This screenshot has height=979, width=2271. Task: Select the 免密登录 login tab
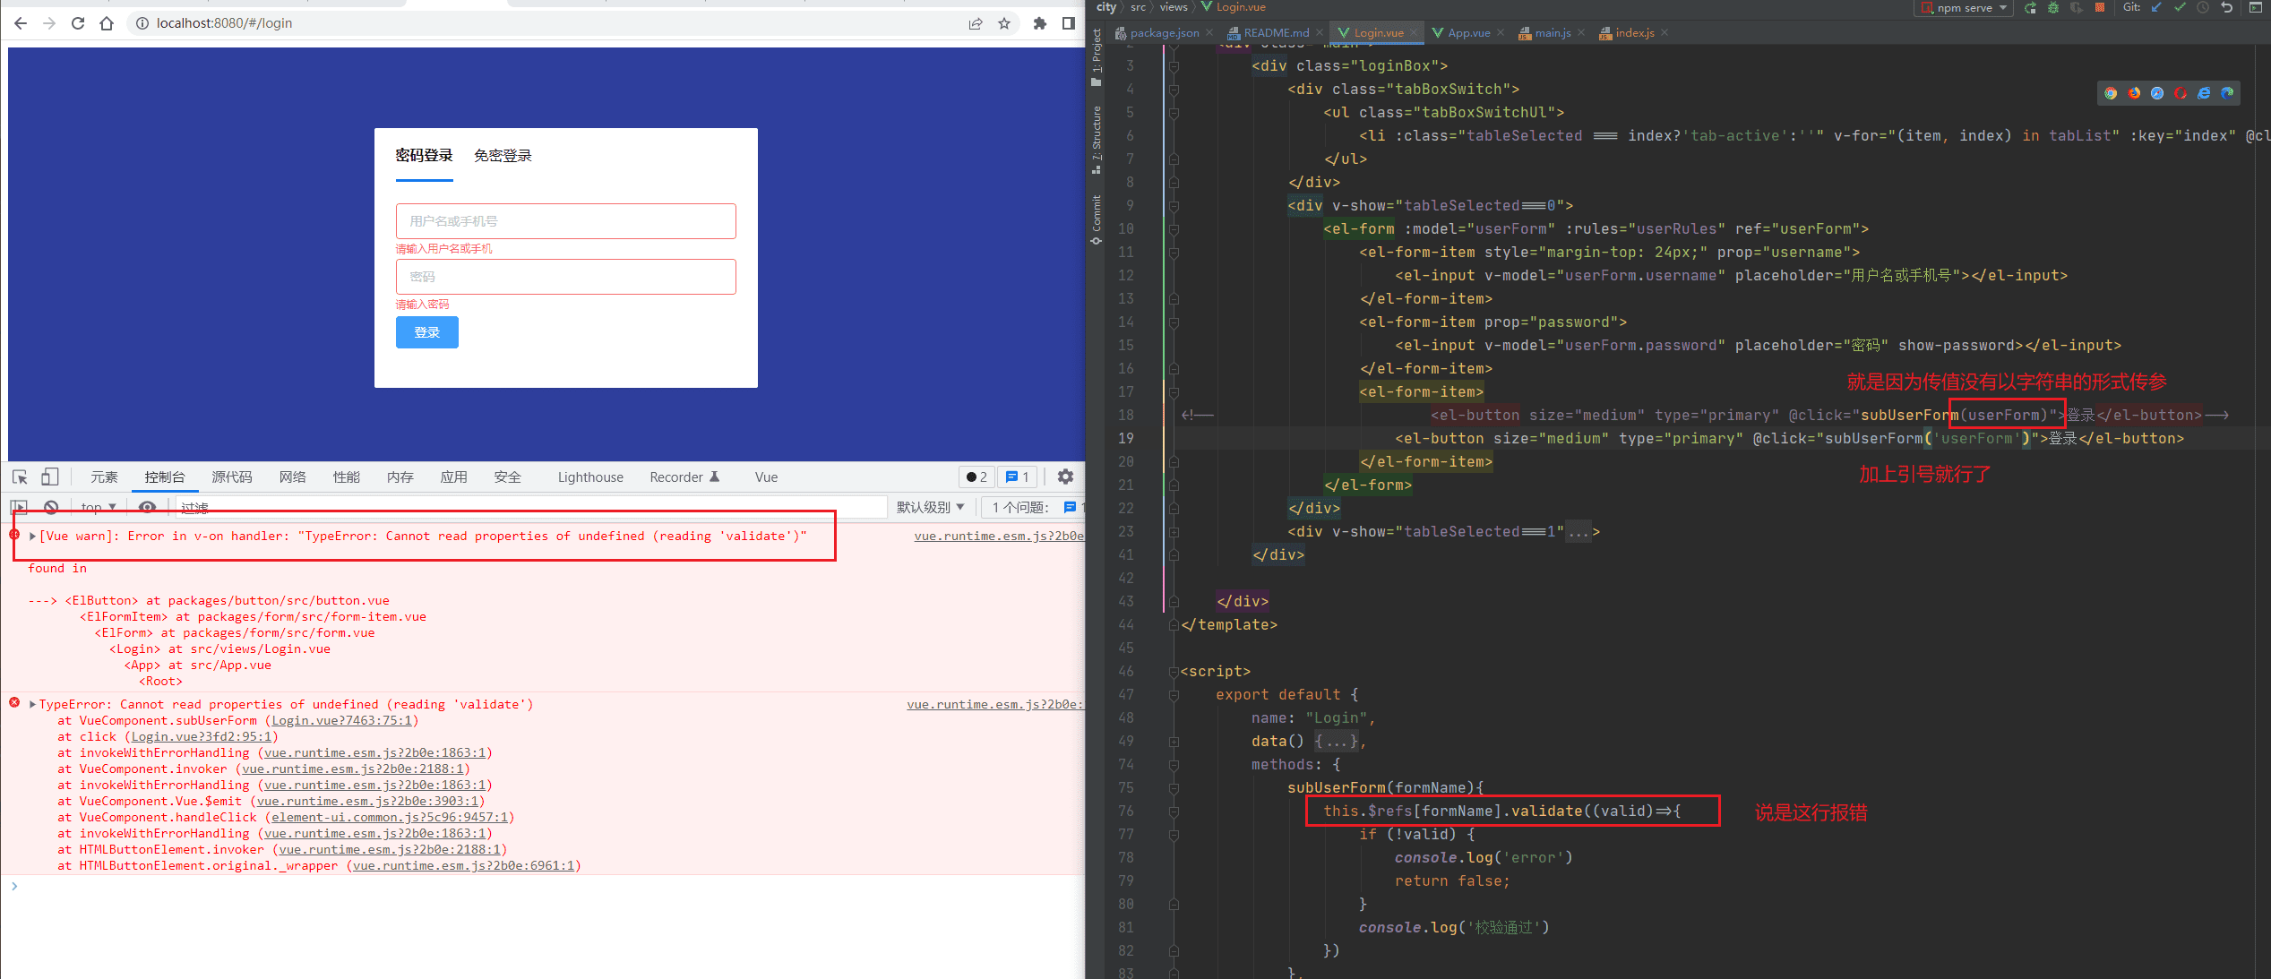click(503, 156)
